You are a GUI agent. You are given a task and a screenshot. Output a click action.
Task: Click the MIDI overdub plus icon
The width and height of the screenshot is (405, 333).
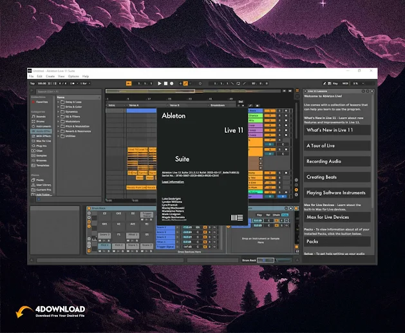pos(180,84)
